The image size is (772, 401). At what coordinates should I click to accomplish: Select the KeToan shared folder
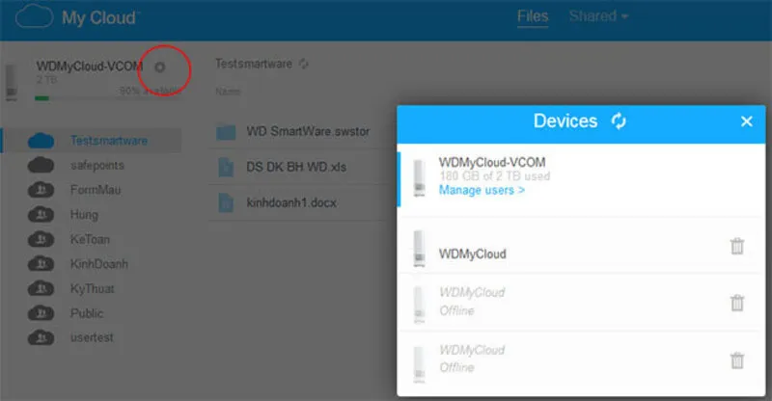click(x=92, y=238)
